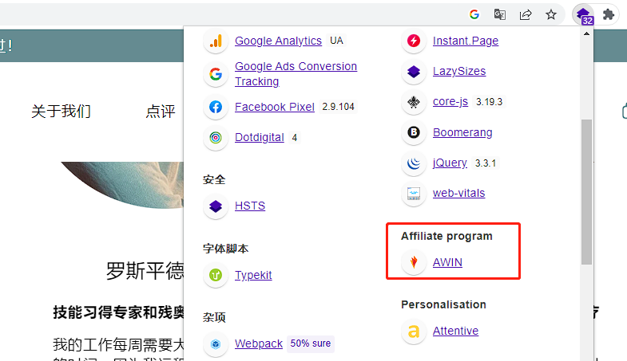Click the Webpack icon
Image resolution: width=627 pixels, height=361 pixels.
click(216, 343)
